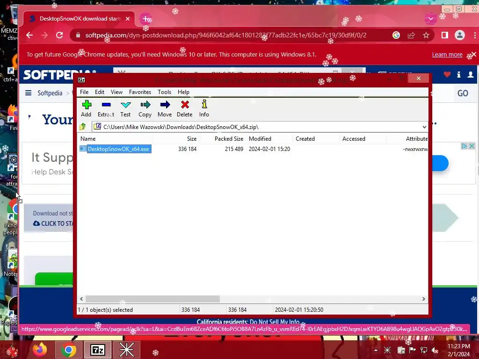Switch to 7-Zip in the taskbar

[x=97, y=350]
